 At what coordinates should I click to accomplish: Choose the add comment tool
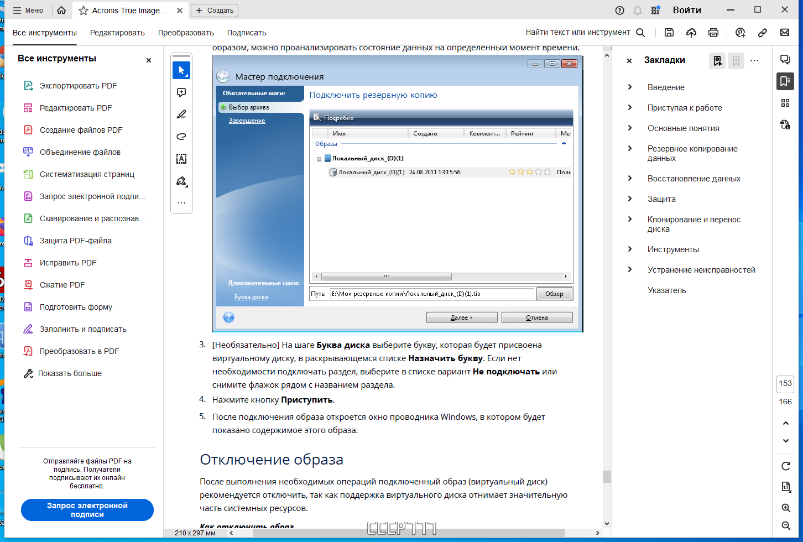pos(181,92)
